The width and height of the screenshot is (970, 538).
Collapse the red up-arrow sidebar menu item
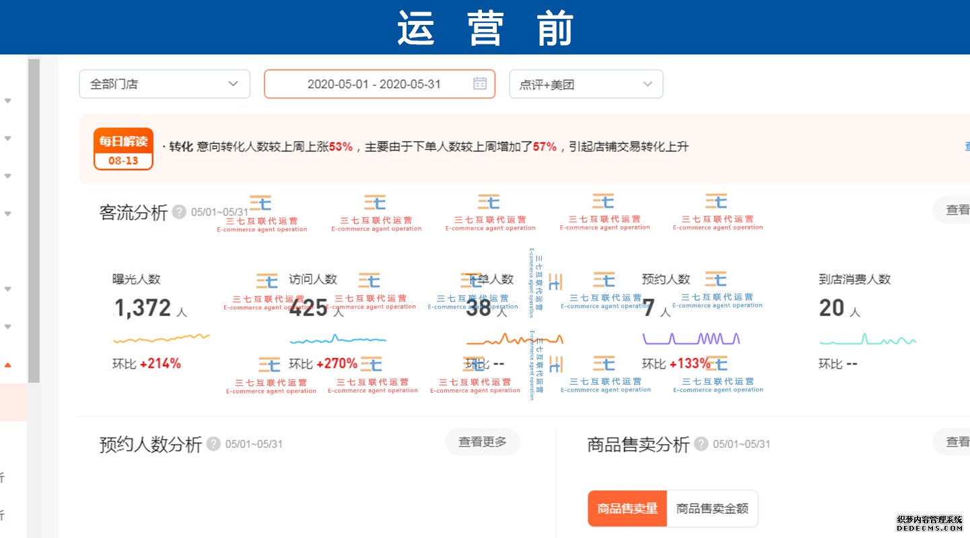point(8,365)
